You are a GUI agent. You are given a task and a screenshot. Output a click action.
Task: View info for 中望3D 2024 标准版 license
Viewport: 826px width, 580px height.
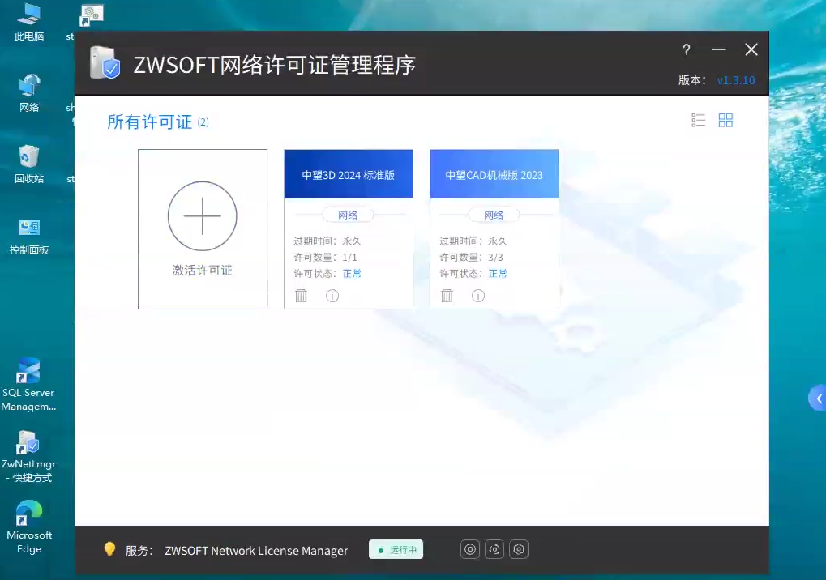click(332, 296)
